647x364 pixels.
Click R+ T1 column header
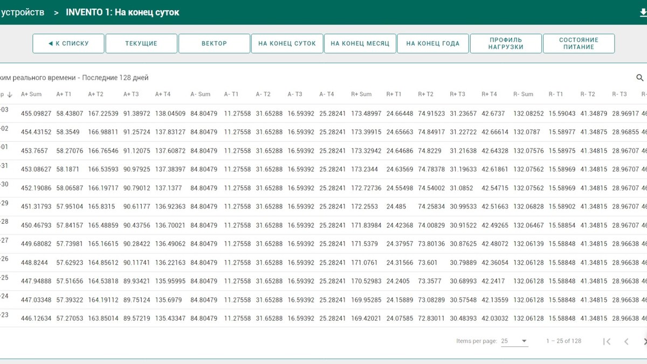(x=394, y=94)
